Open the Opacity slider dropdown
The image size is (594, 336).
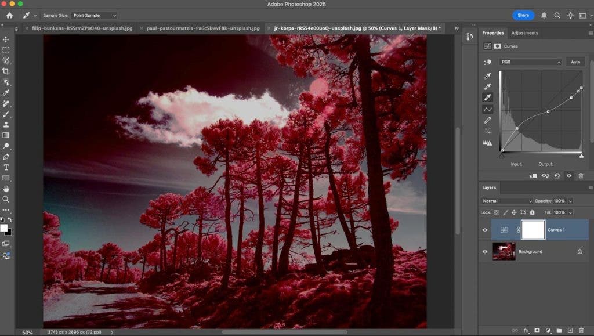[x=571, y=201]
